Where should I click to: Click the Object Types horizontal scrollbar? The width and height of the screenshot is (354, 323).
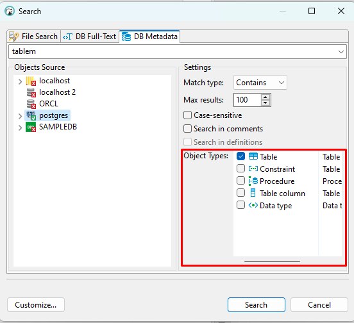pos(273,261)
